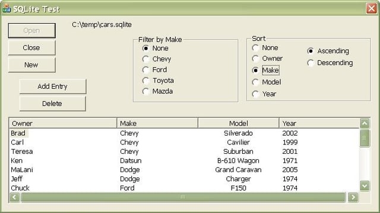The height and width of the screenshot is (213, 380).
Task: Sort the list by Make
Action: click(265, 70)
